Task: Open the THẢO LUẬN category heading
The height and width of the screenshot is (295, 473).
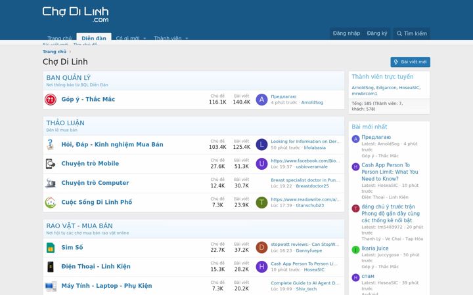Action: click(65, 123)
